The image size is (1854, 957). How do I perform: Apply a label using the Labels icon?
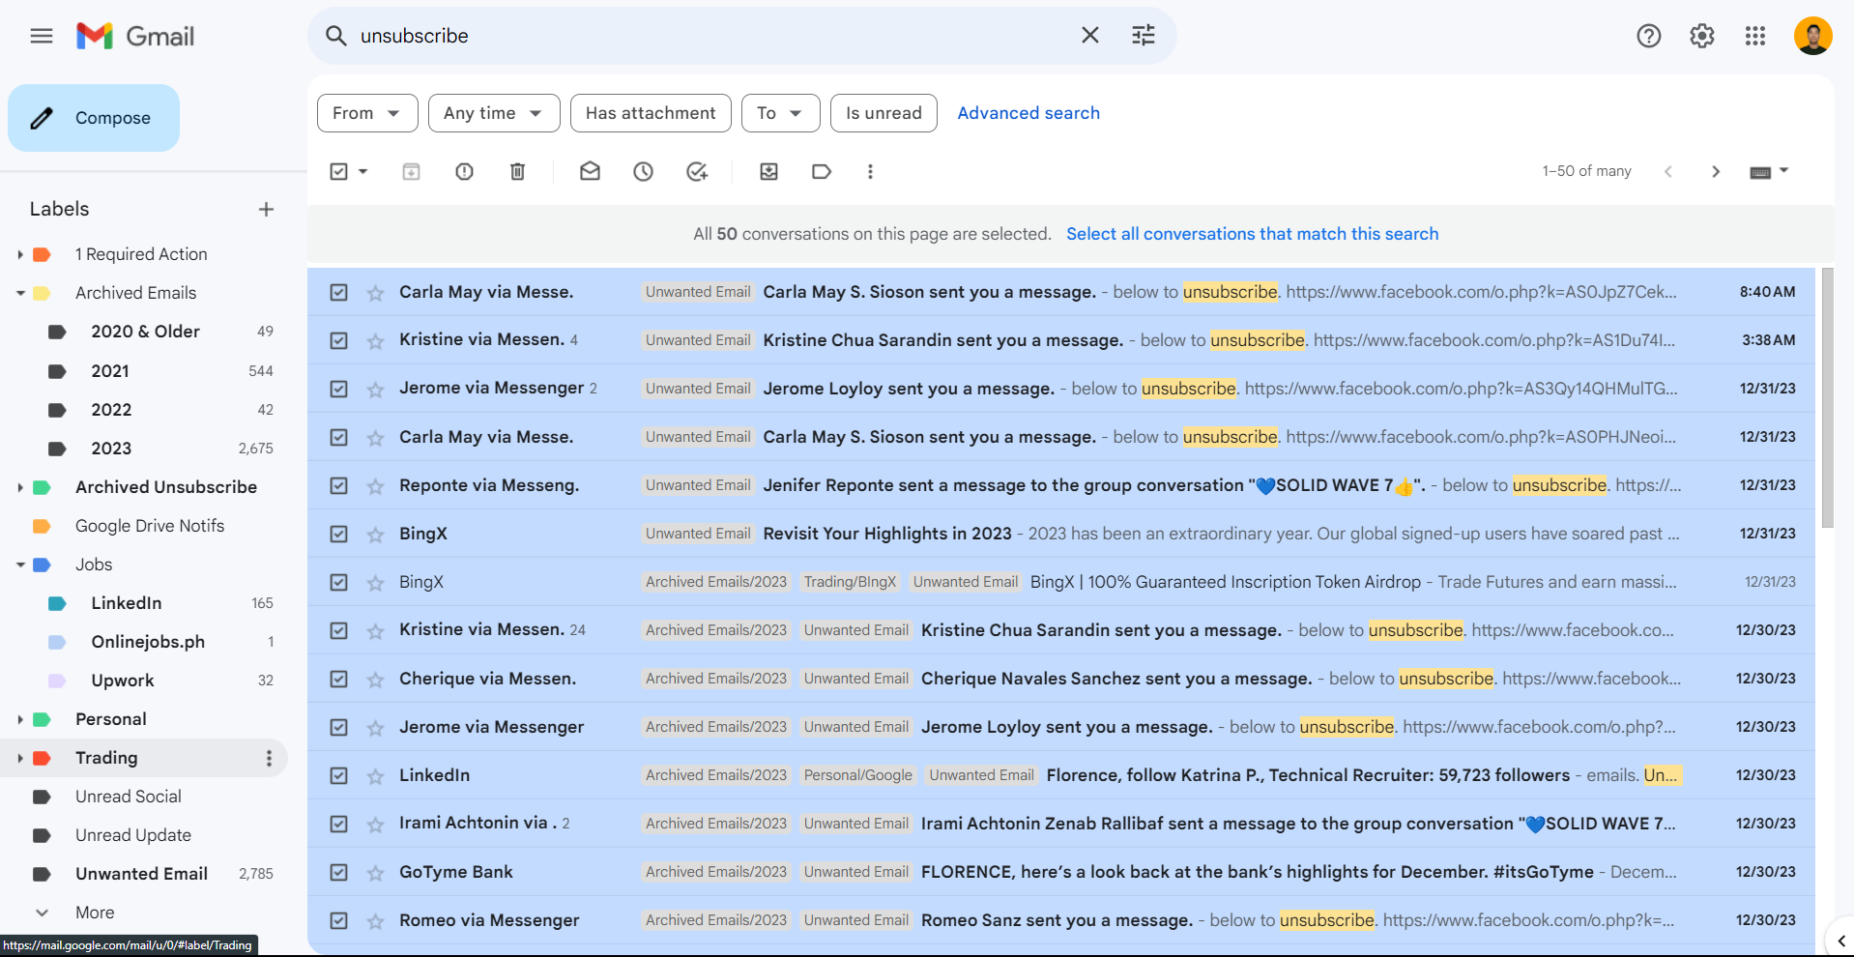(x=822, y=171)
